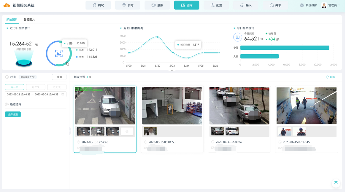This screenshot has width=346, height=192.
Task: Click the system maintenance gear icon
Action: pos(302,5)
